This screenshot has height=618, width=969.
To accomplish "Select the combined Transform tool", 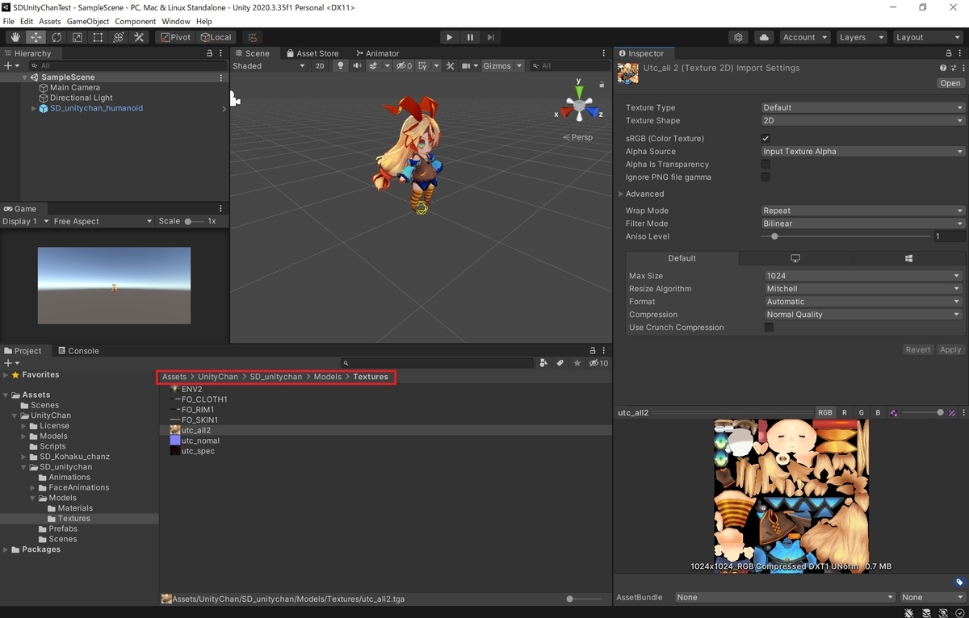I will click(x=118, y=37).
